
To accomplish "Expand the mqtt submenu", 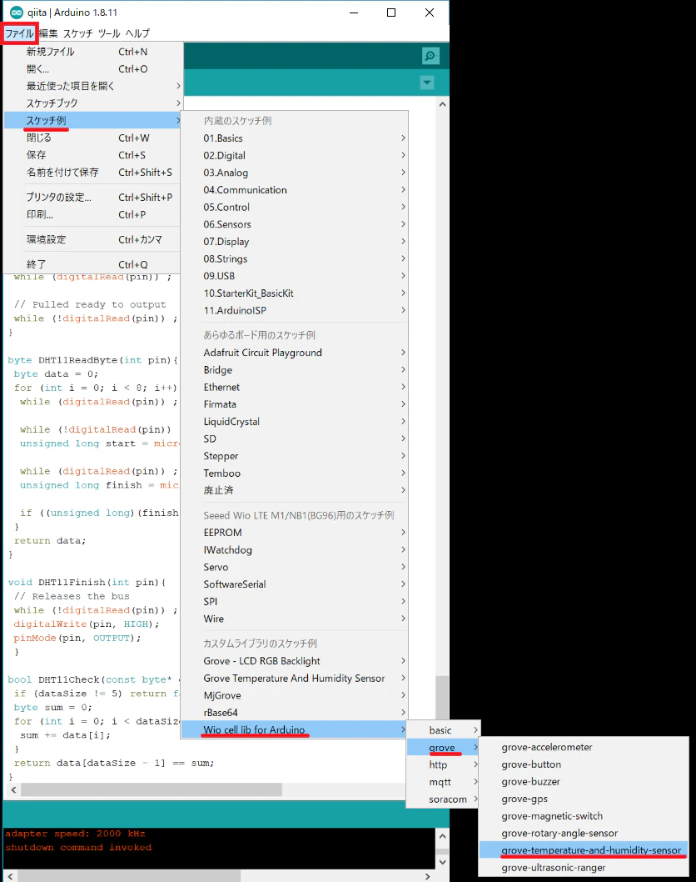I will 443,782.
